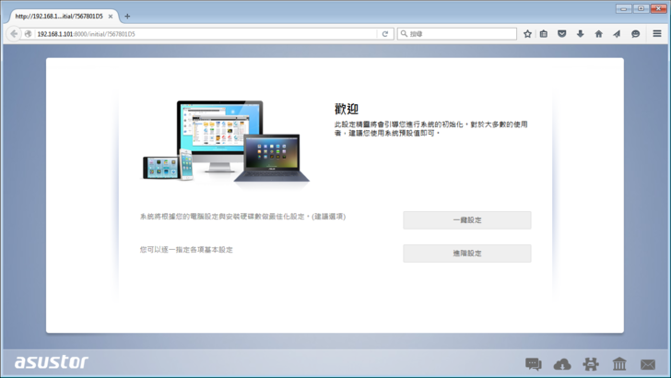
Task: Reload the page with the refresh icon
Action: [x=384, y=34]
